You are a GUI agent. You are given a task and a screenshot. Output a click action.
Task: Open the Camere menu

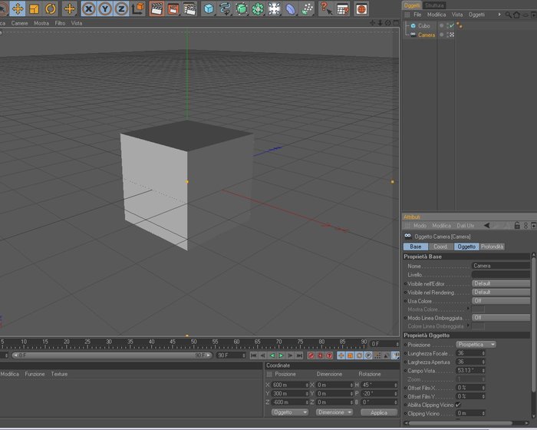tap(19, 23)
